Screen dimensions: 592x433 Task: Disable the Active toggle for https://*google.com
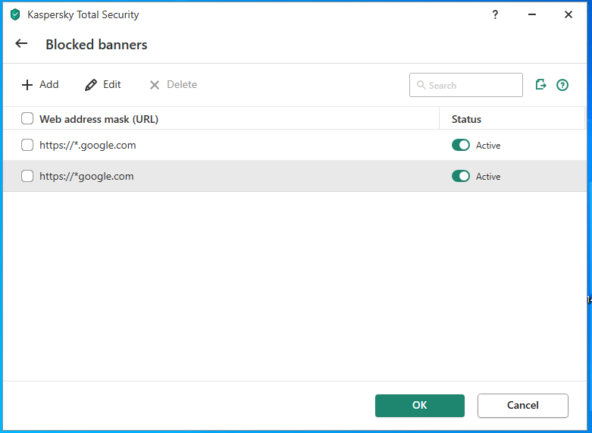[x=461, y=176]
